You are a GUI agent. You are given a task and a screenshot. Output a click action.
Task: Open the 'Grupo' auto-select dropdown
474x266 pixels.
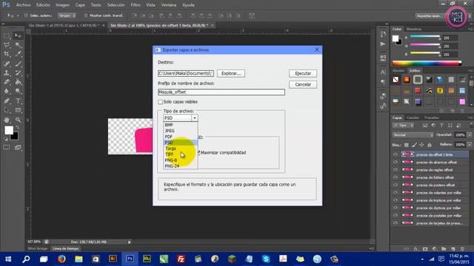tap(67, 16)
